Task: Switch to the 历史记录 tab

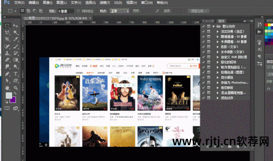Action: 208,21
